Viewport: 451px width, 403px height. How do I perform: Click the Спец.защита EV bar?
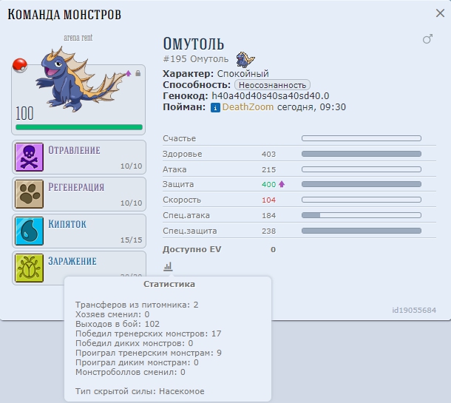[362, 231]
